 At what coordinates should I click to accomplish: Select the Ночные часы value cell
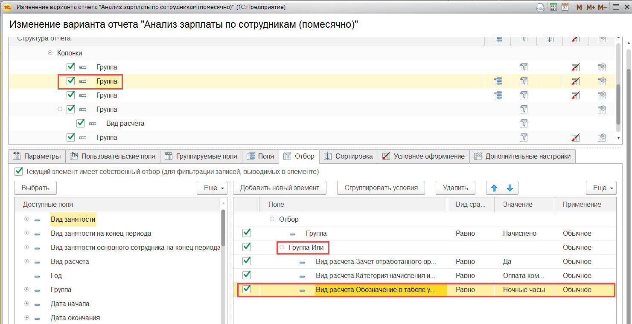coord(524,290)
